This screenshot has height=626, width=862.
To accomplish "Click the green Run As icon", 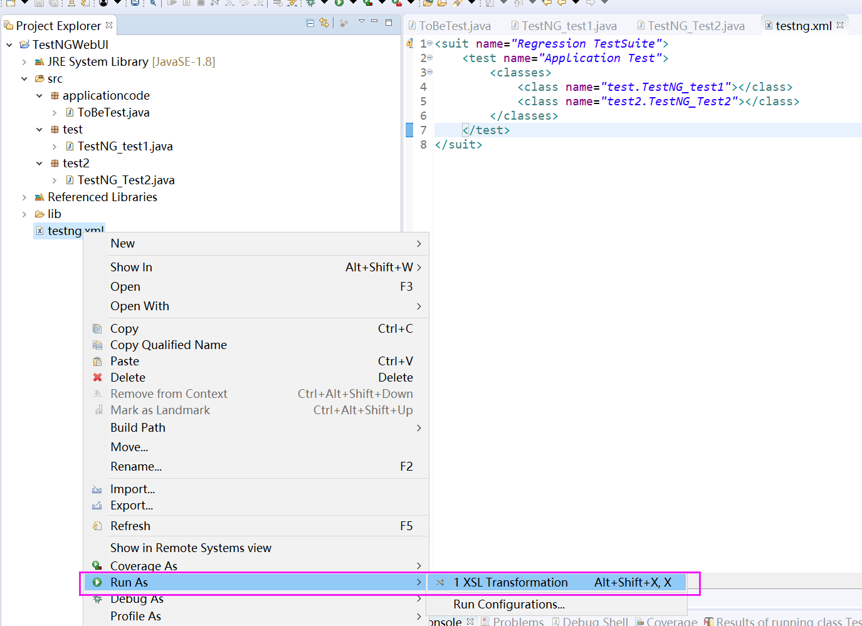I will 97,582.
